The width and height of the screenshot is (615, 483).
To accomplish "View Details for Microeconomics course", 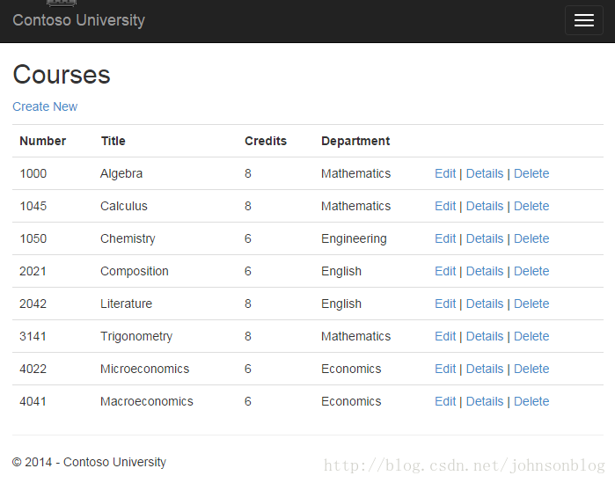I will click(x=485, y=369).
